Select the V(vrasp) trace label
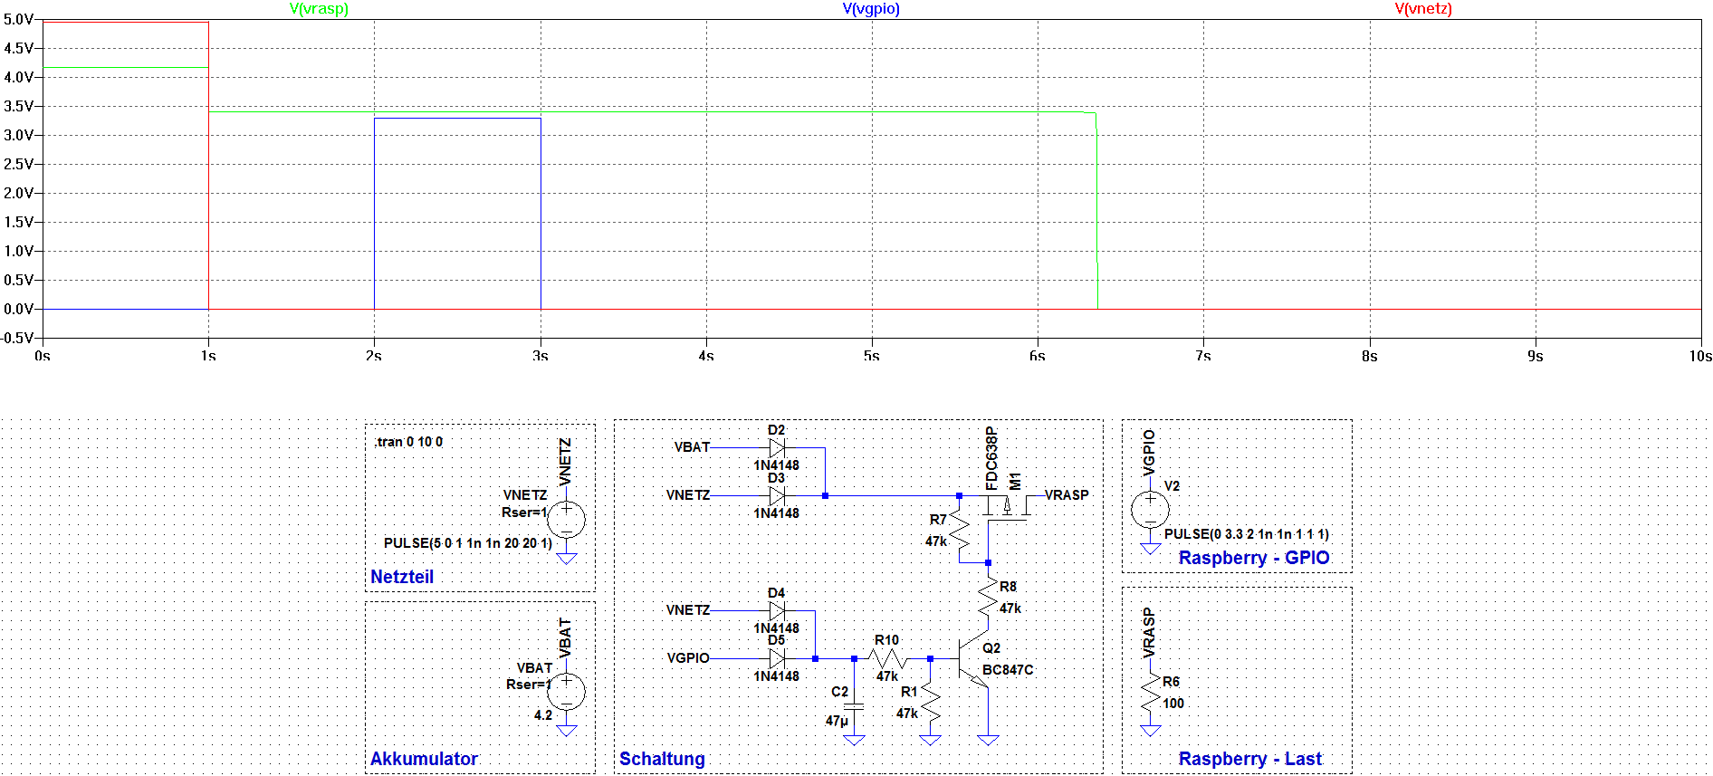The height and width of the screenshot is (776, 1713). pyautogui.click(x=319, y=8)
